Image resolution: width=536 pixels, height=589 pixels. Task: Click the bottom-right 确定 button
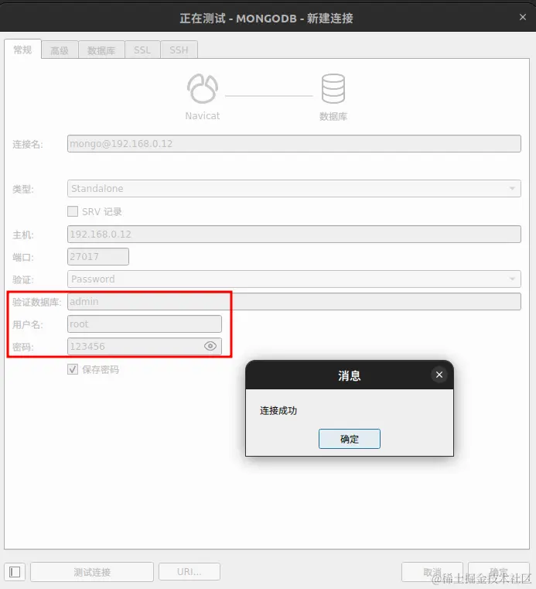[x=498, y=572]
